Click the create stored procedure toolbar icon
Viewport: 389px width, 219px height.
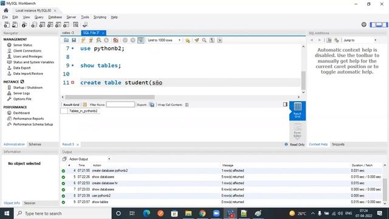point(58,24)
